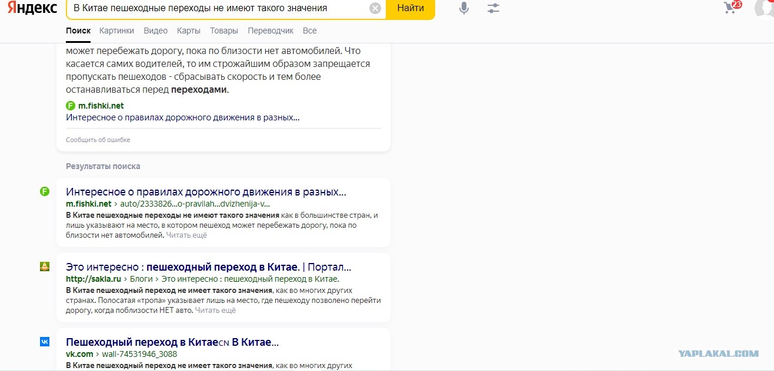Select the Поиск tab
Screen dimensions: 774x371
click(x=78, y=31)
